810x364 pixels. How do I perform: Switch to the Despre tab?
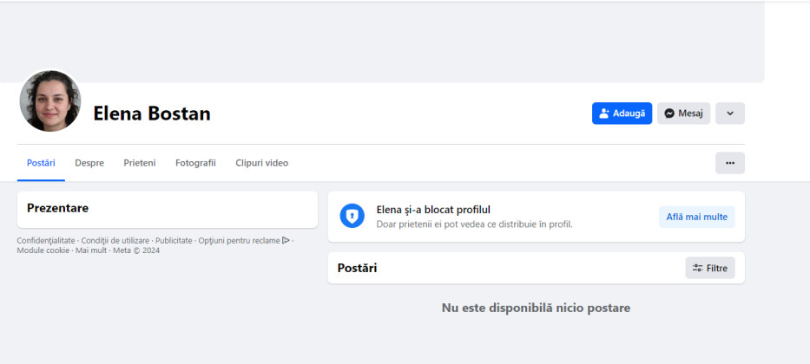coord(89,163)
